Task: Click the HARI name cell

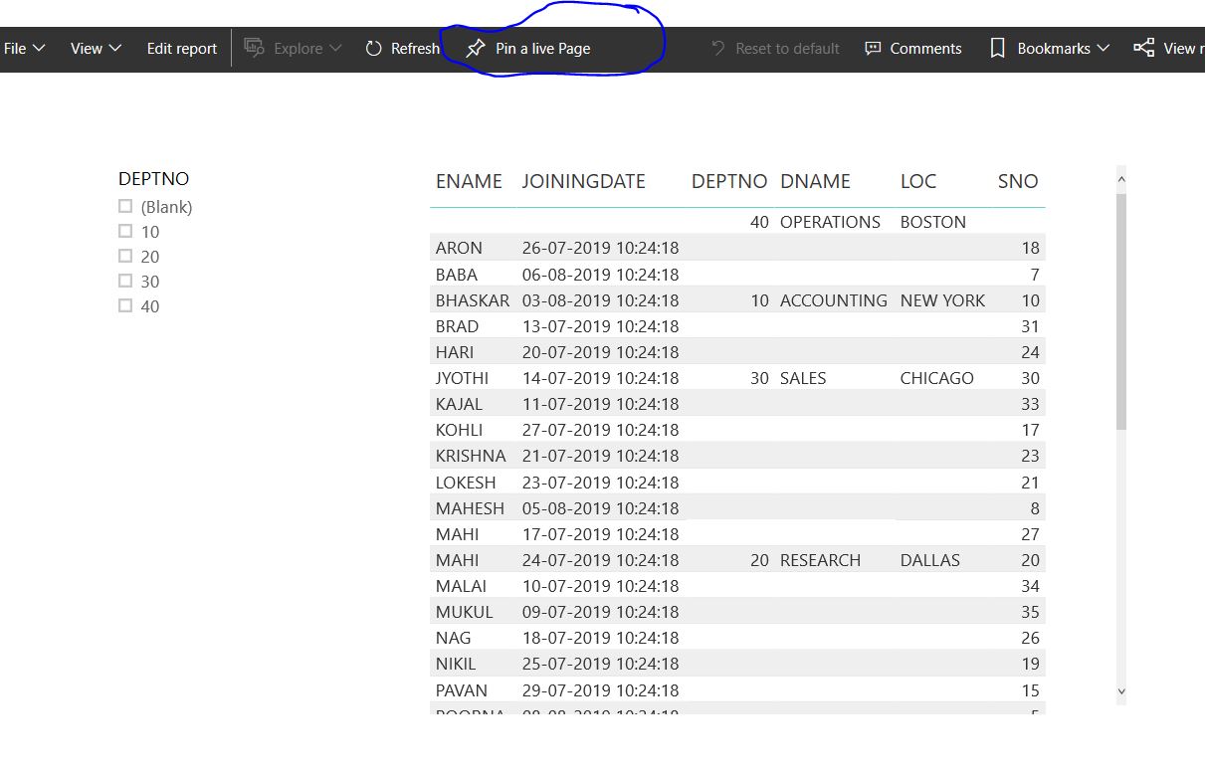Action: click(x=456, y=352)
